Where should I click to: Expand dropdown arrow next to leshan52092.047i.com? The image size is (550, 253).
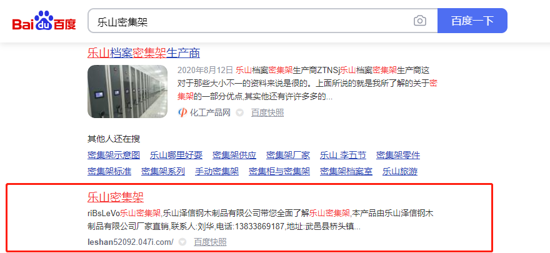tap(182, 242)
